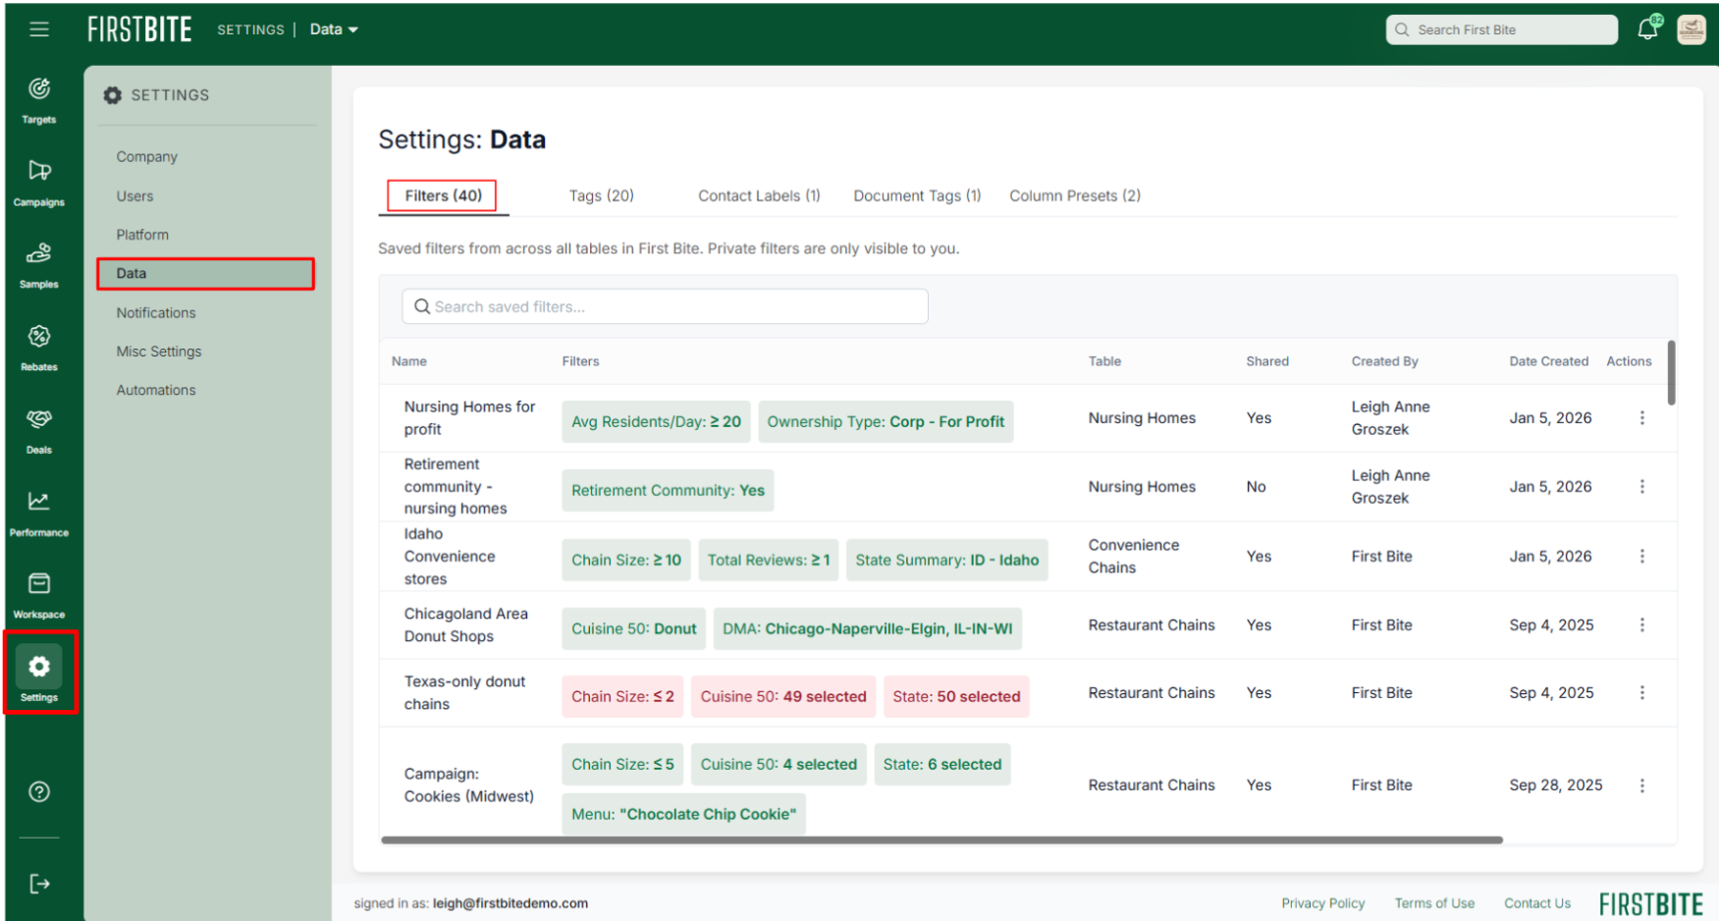Go to Targets in the sidebar

(39, 100)
